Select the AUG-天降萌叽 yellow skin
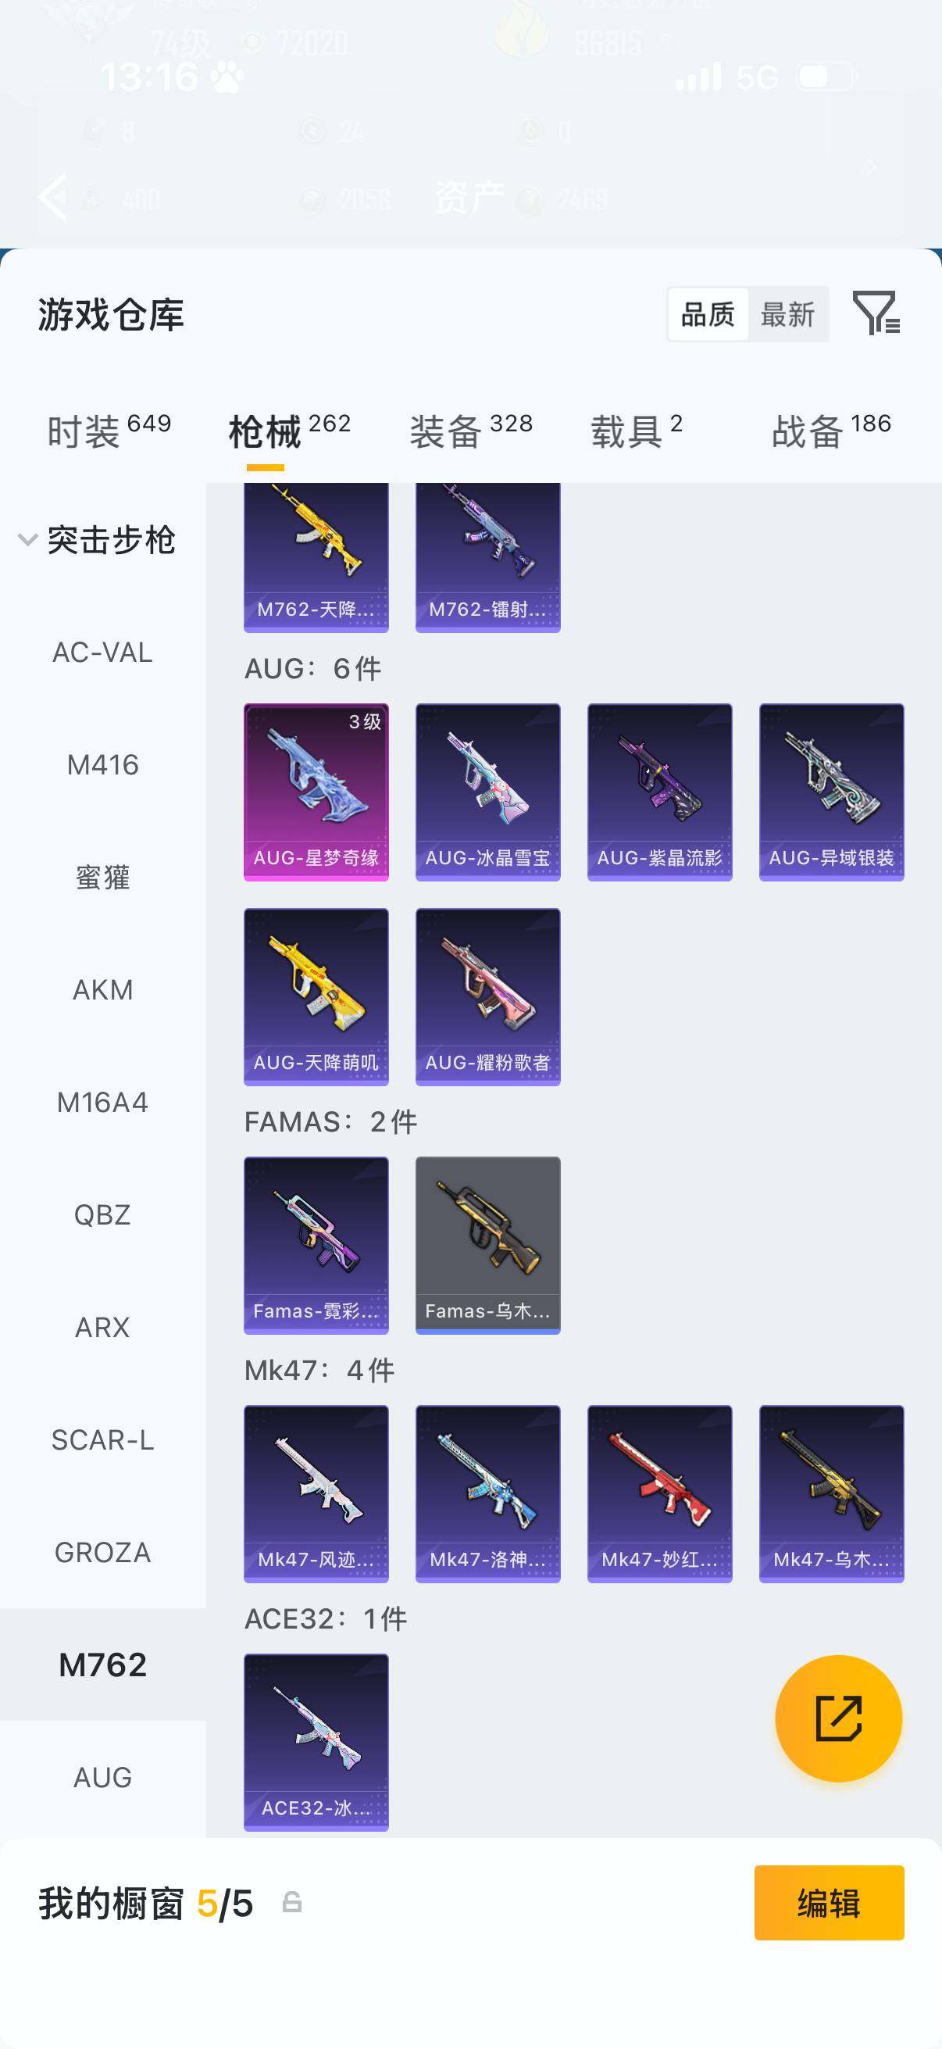 click(x=316, y=996)
